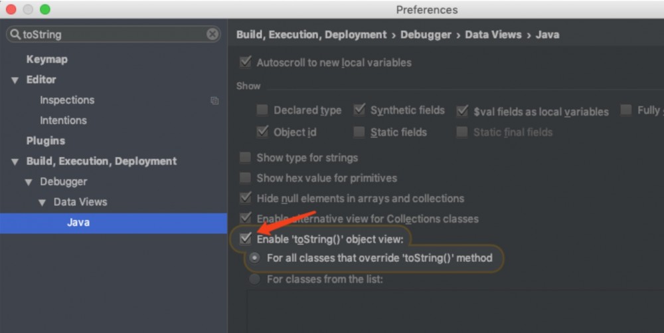Open the Keymap settings page
Image resolution: width=664 pixels, height=333 pixels.
46,59
